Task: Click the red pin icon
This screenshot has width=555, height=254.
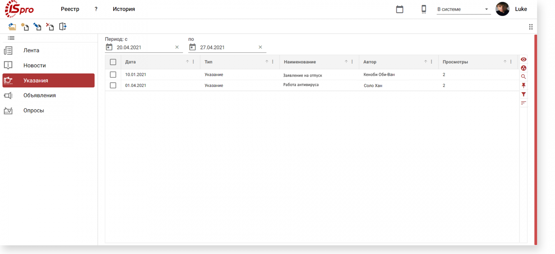Action: (x=524, y=86)
